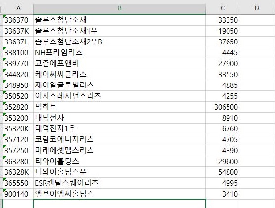This screenshot has width=275, height=208.
Task: Select price cell 29600
Action: point(223,162)
